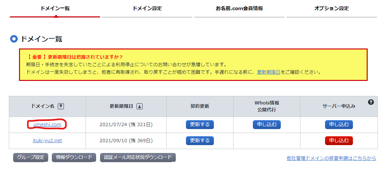Image resolution: width=389 pixels, height=171 pixels.
Task: Go to the オプション設定 tab
Action: tap(332, 9)
